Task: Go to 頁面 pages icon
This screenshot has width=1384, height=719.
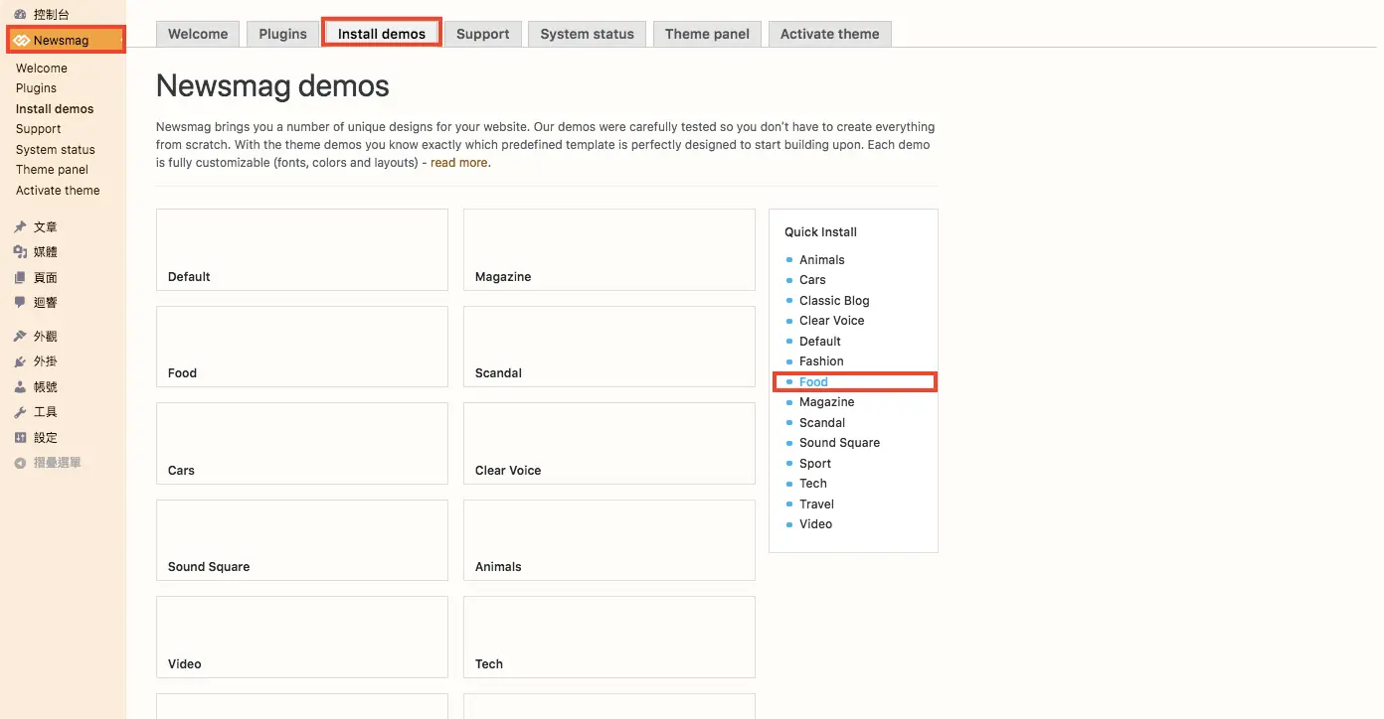Action: coord(20,278)
